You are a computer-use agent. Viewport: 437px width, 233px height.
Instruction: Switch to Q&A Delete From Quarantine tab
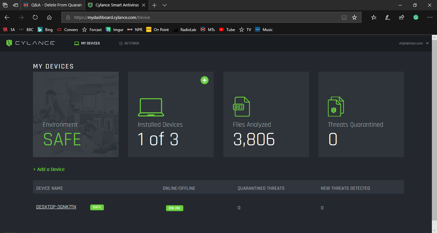(x=53, y=5)
